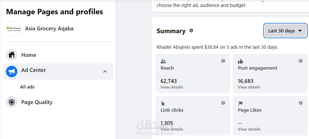The width and height of the screenshot is (309, 139).
Task: Click the Asia Grocery Aqaba page name
Action: pyautogui.click(x=49, y=29)
